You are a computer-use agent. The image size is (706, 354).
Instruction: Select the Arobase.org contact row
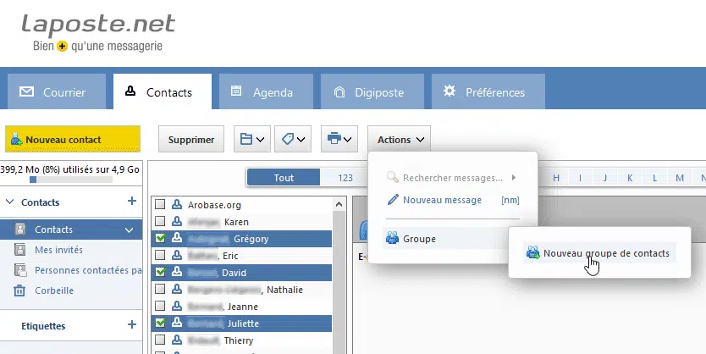242,205
